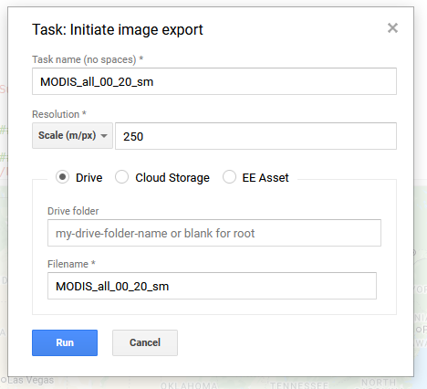The height and width of the screenshot is (389, 427).
Task: Choose the Cloud Storage radio button
Action: point(121,177)
